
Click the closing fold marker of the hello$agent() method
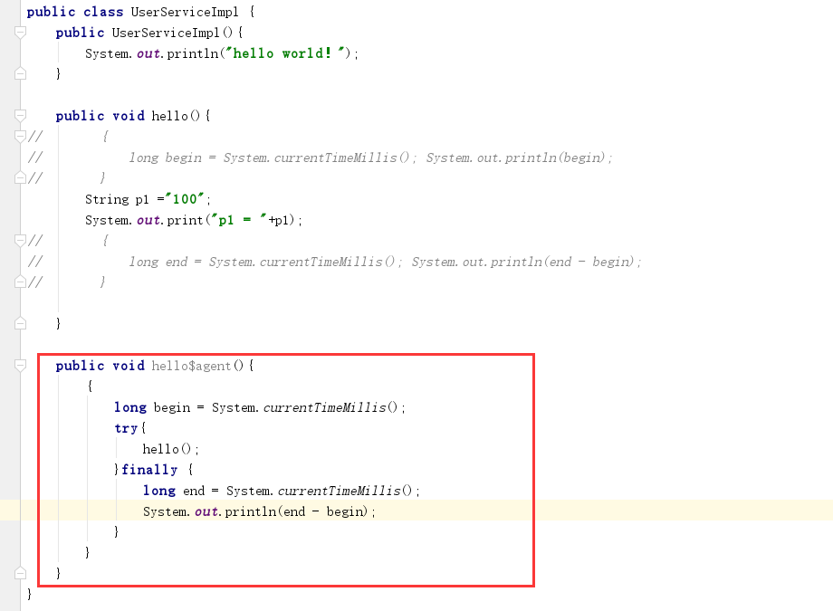coord(20,573)
